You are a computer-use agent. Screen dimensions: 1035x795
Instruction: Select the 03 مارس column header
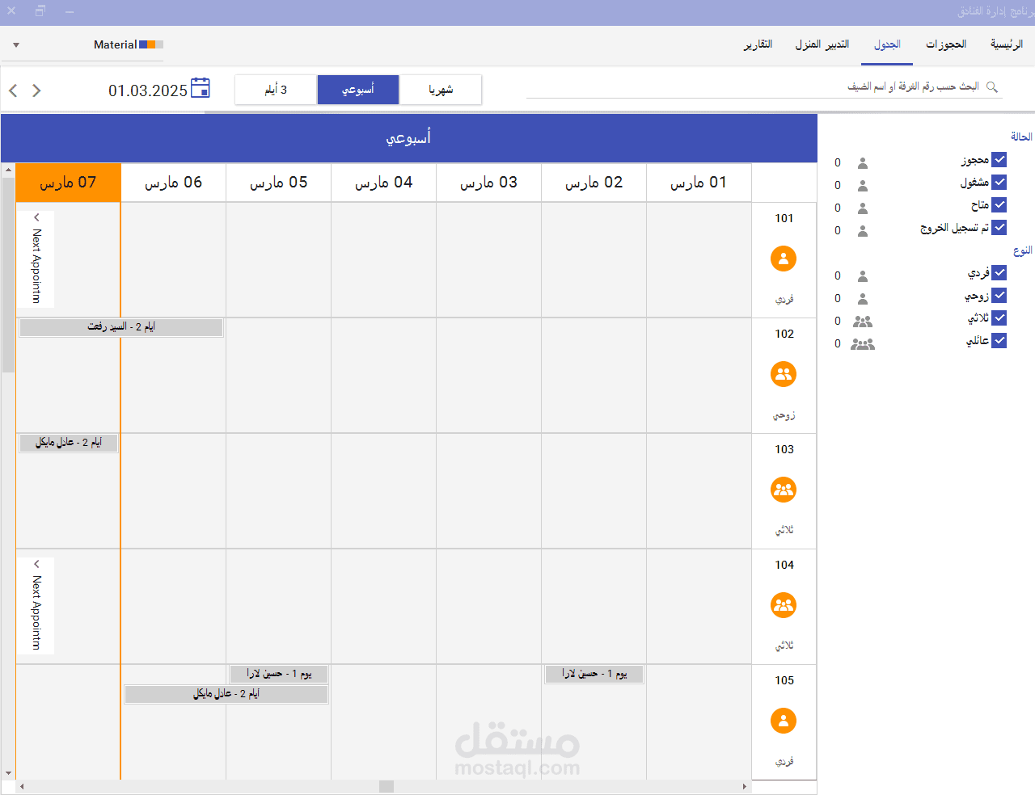coord(488,183)
